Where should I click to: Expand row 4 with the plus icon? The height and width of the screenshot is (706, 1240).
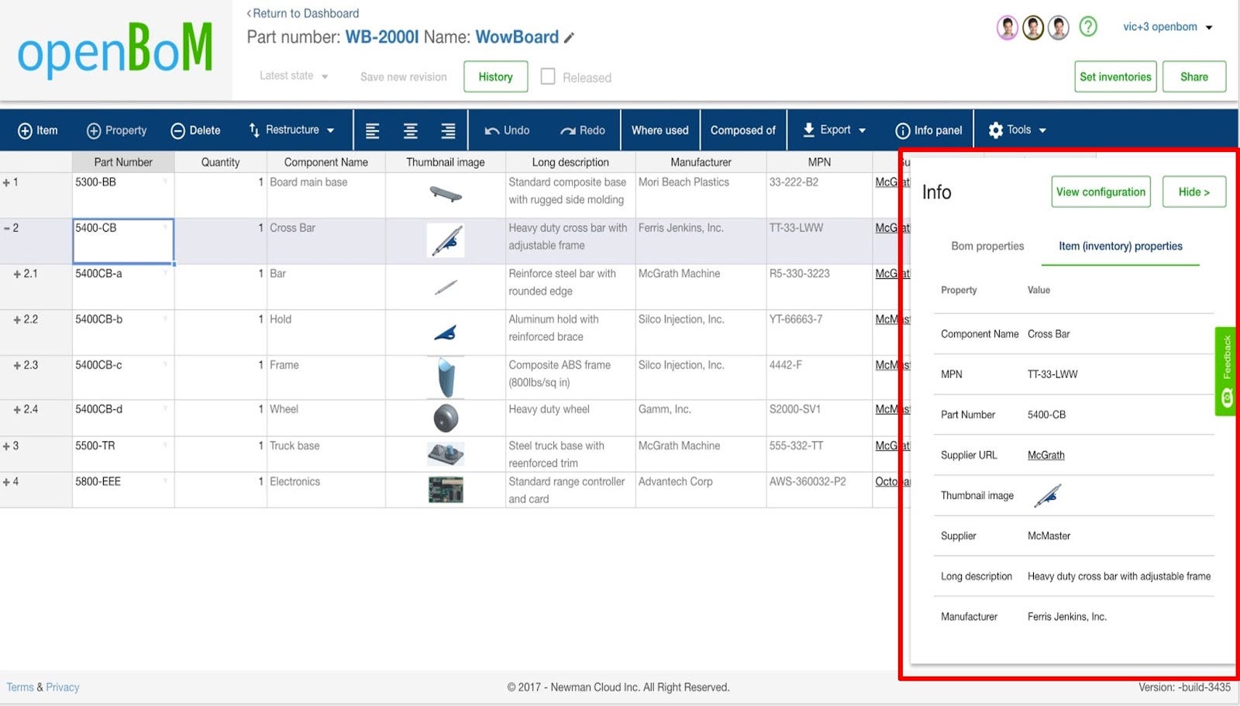[x=6, y=482]
